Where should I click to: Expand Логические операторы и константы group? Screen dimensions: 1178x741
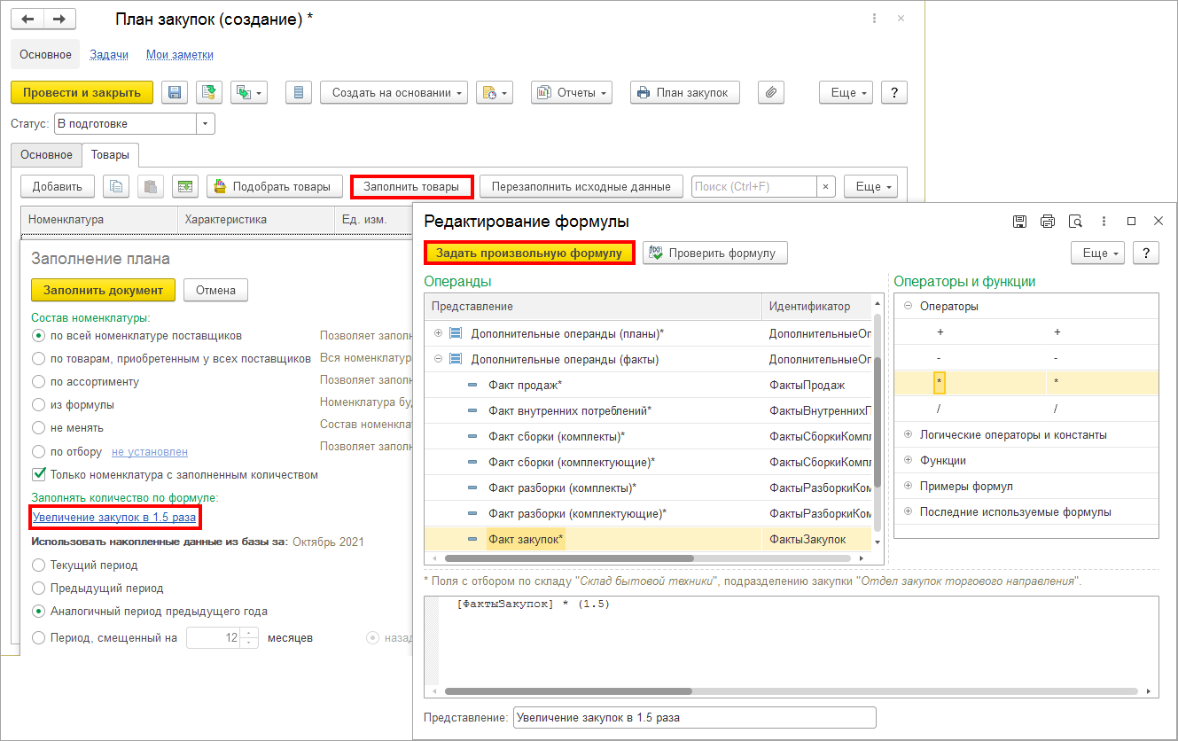pyautogui.click(x=908, y=434)
